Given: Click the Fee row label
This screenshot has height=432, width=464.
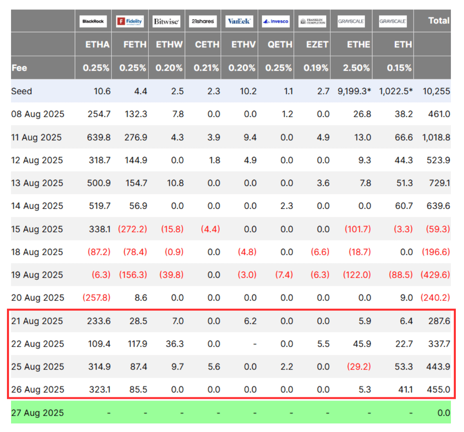Looking at the screenshot, I should [x=20, y=68].
